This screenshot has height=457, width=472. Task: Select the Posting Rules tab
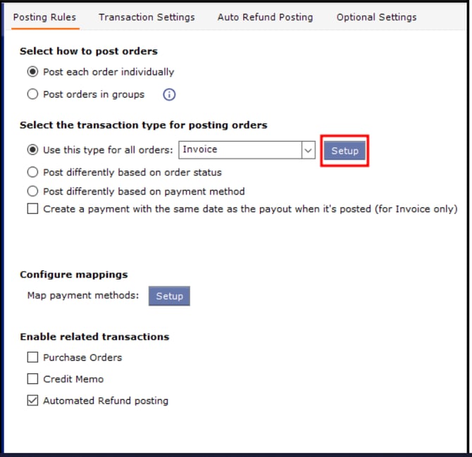click(45, 17)
